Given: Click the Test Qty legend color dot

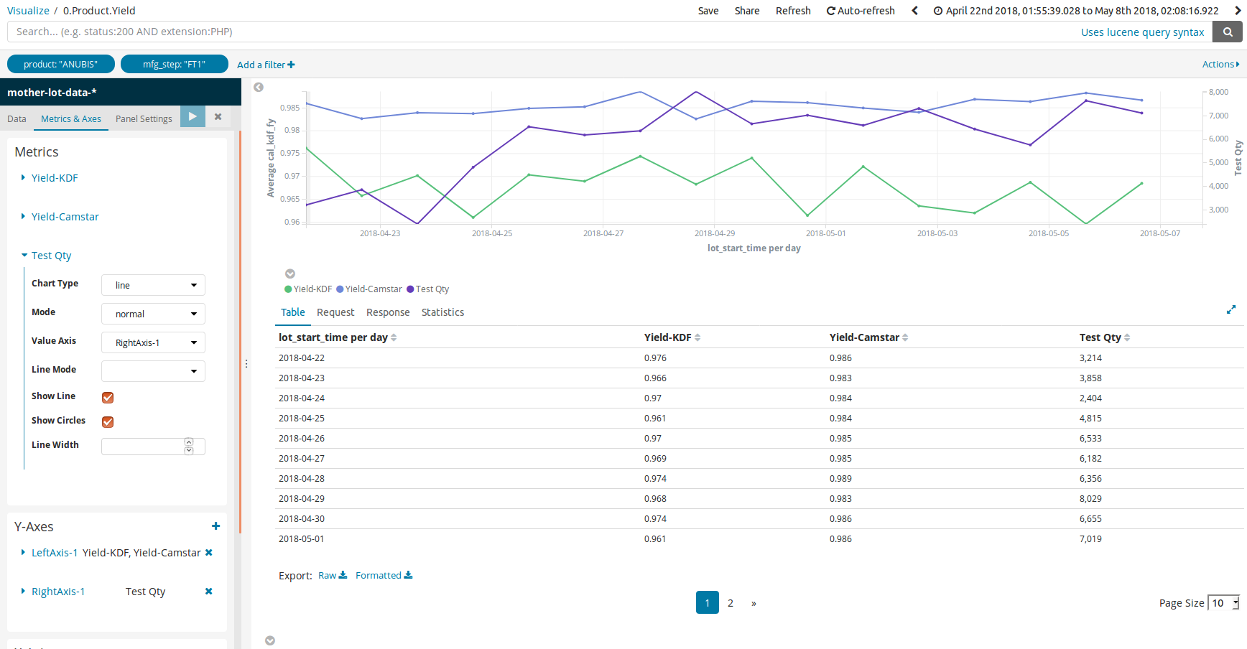Looking at the screenshot, I should pos(410,289).
